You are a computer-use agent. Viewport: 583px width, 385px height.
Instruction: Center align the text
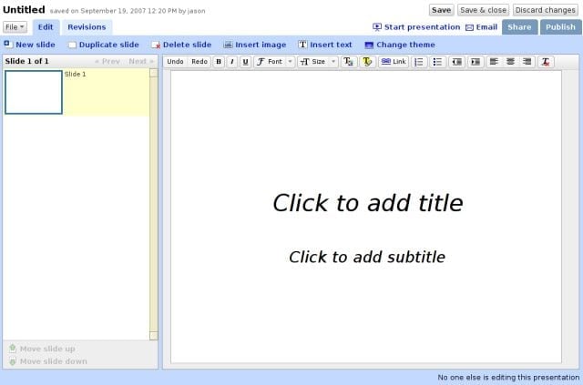pos(510,62)
